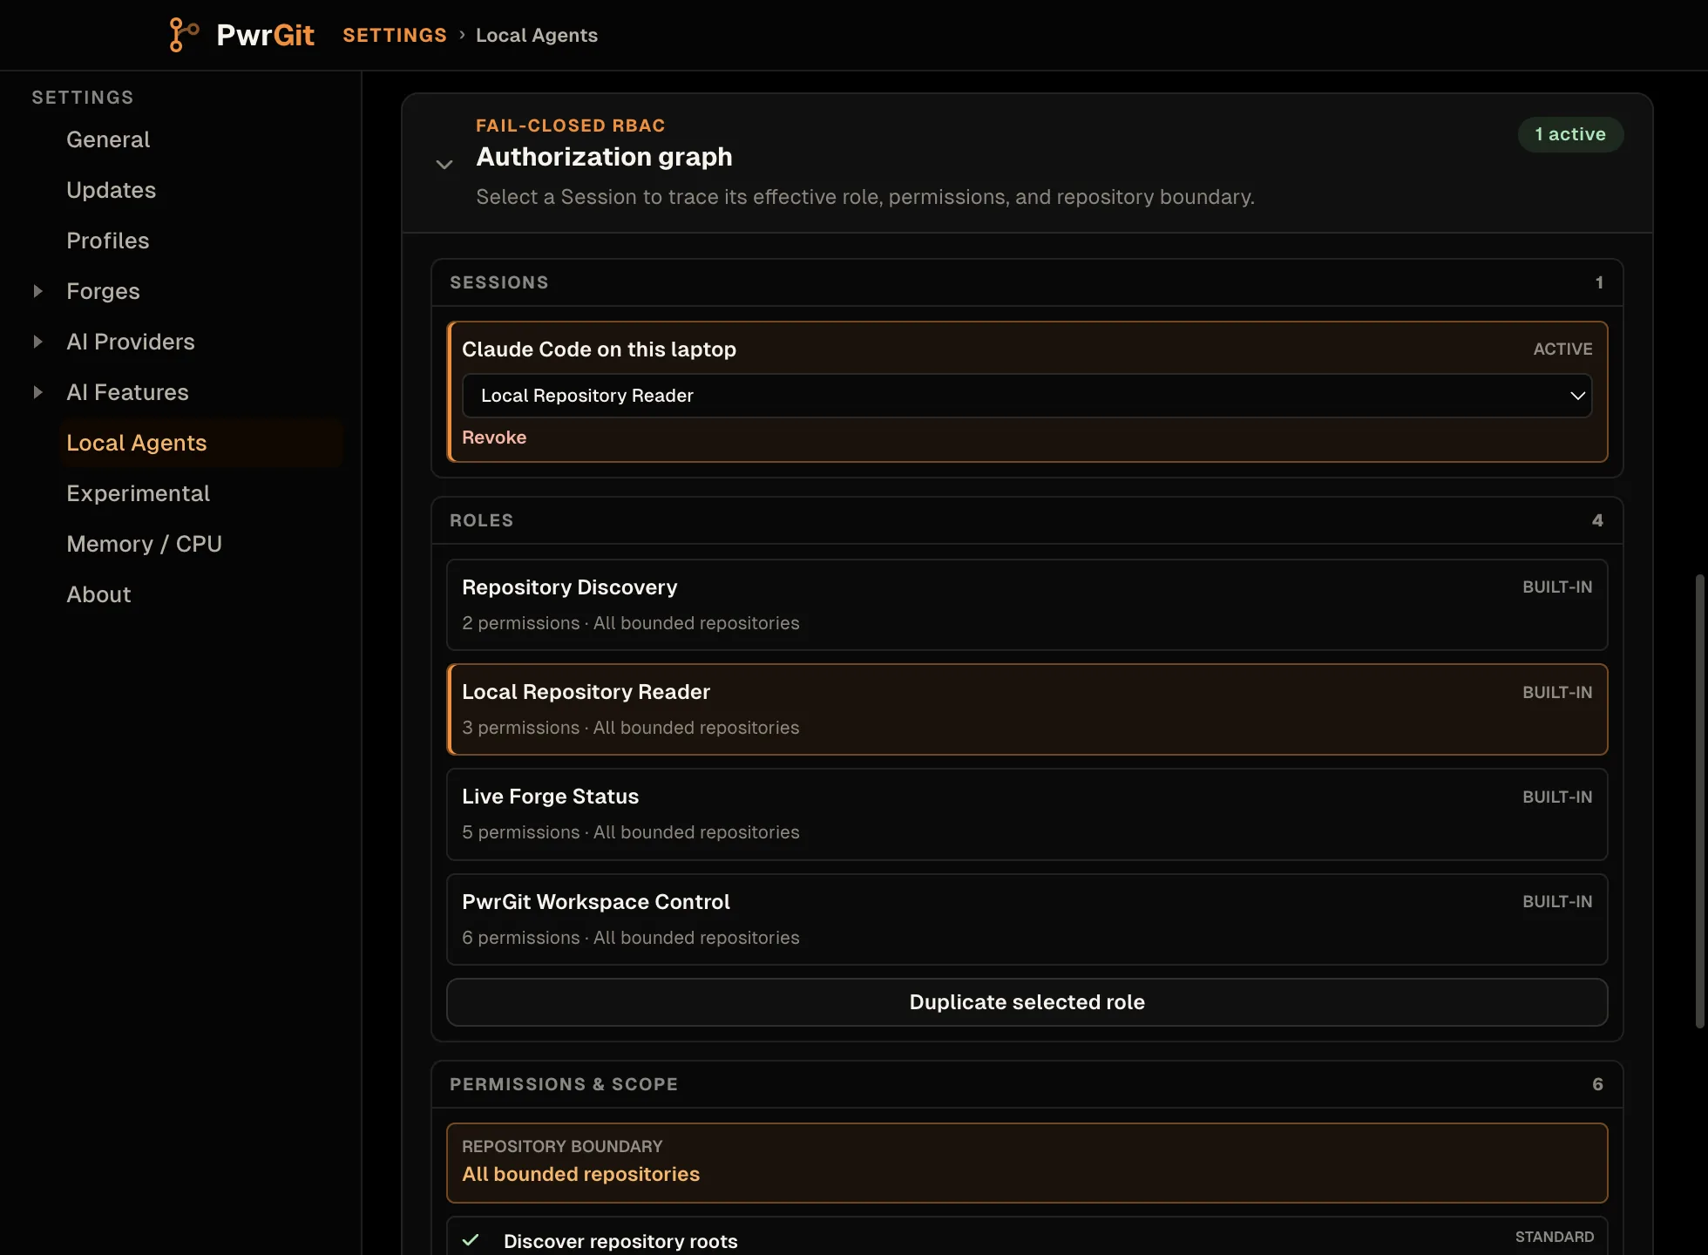Screen dimensions: 1708x1255
Task: Click the FAIL-CLOSED RBAC label
Action: (571, 125)
